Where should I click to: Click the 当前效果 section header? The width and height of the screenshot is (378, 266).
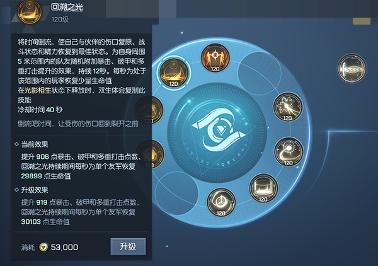tap(35, 144)
